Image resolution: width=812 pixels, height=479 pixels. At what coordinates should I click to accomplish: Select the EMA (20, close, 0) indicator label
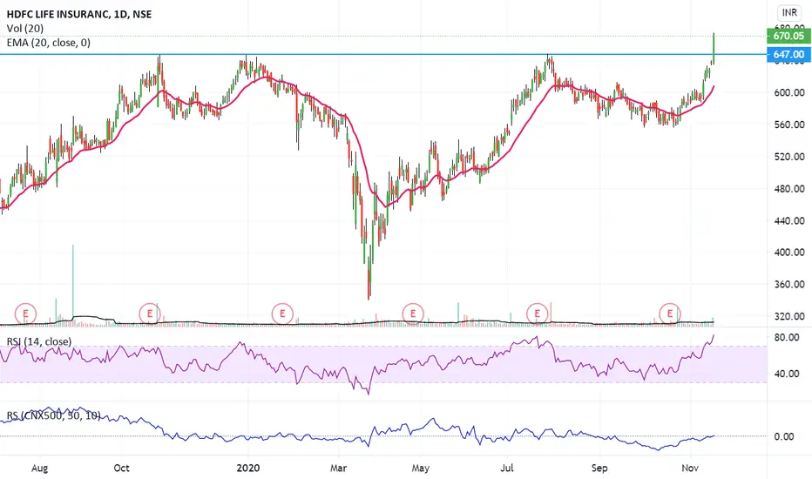(49, 43)
